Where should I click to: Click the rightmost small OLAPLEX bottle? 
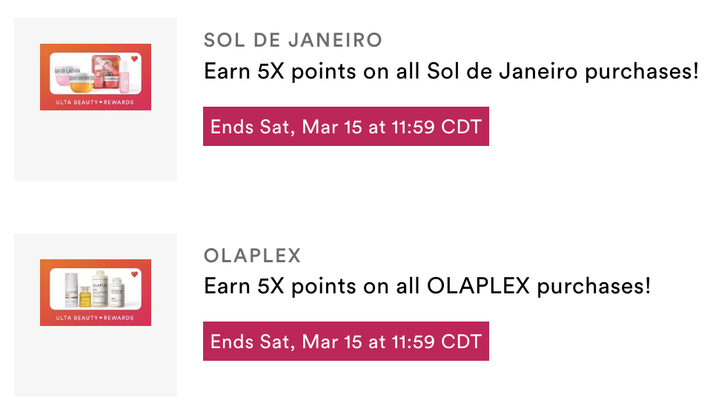coord(117,292)
